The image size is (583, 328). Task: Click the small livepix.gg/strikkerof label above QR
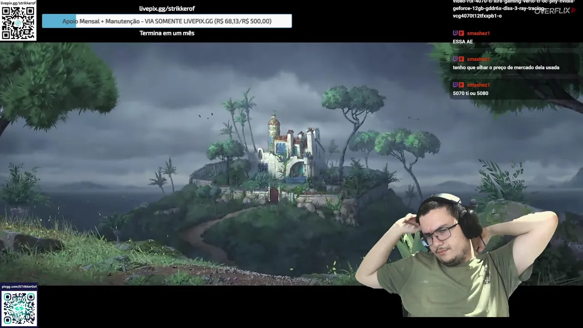point(18,3)
